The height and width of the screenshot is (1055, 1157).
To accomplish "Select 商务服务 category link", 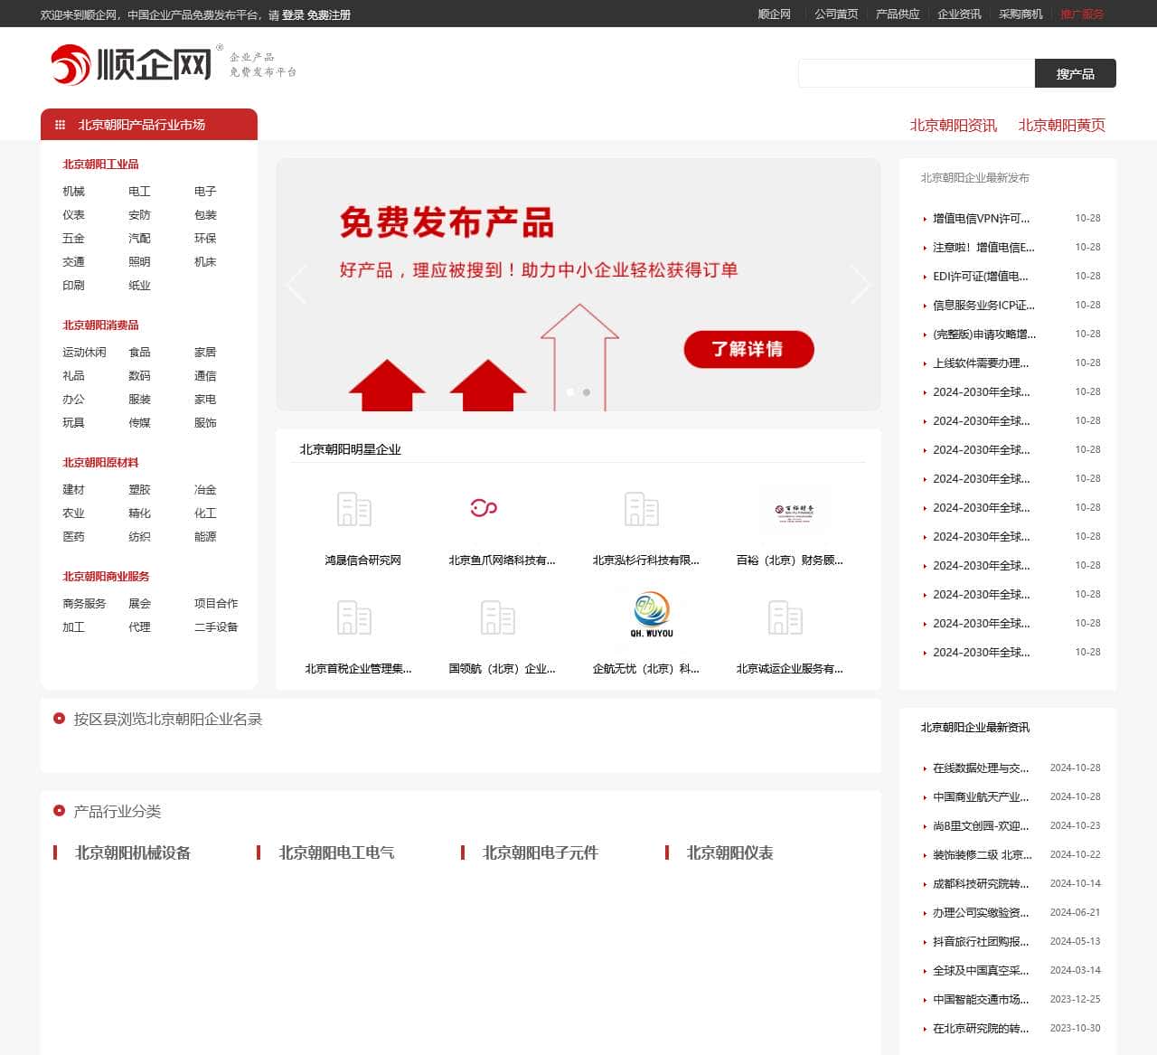I will click(x=84, y=604).
